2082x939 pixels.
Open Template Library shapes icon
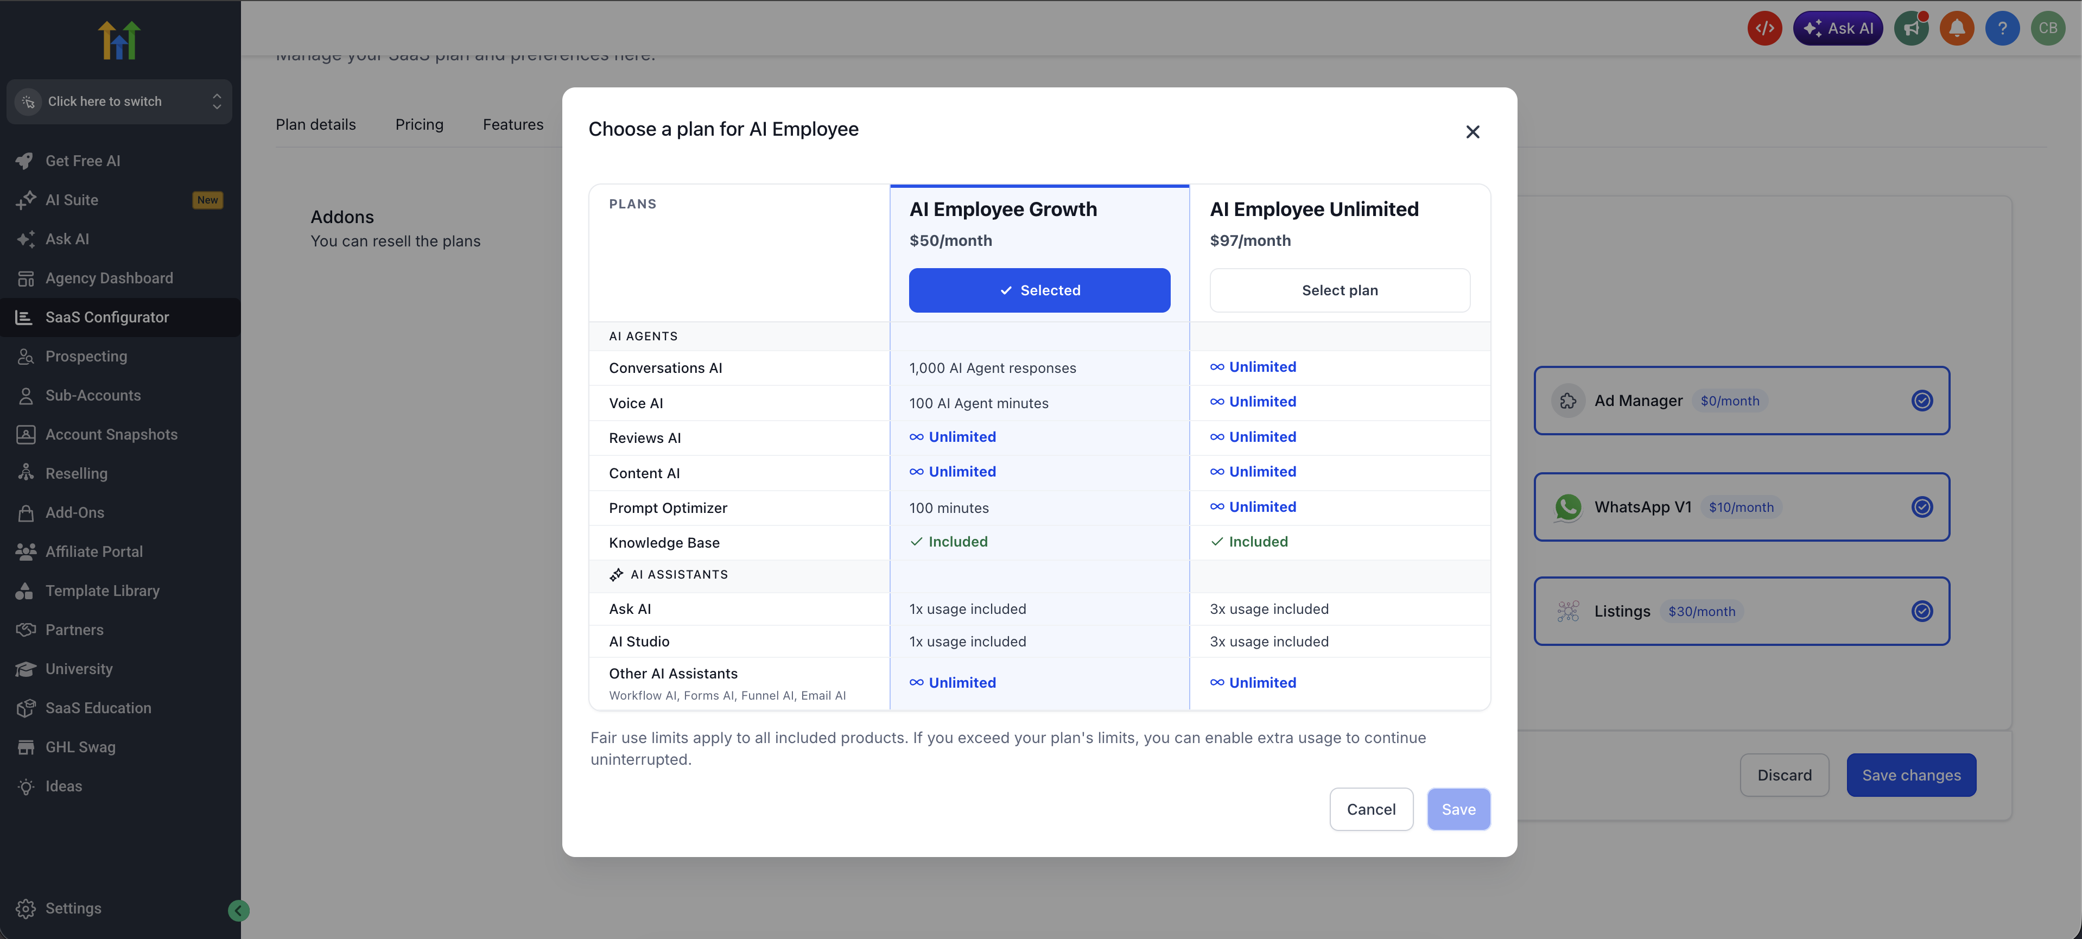pyautogui.click(x=25, y=591)
